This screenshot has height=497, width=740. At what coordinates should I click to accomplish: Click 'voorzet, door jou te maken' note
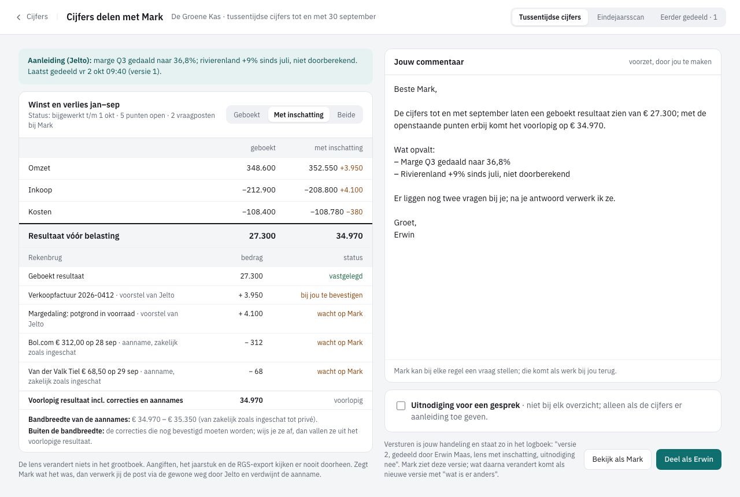pos(670,62)
